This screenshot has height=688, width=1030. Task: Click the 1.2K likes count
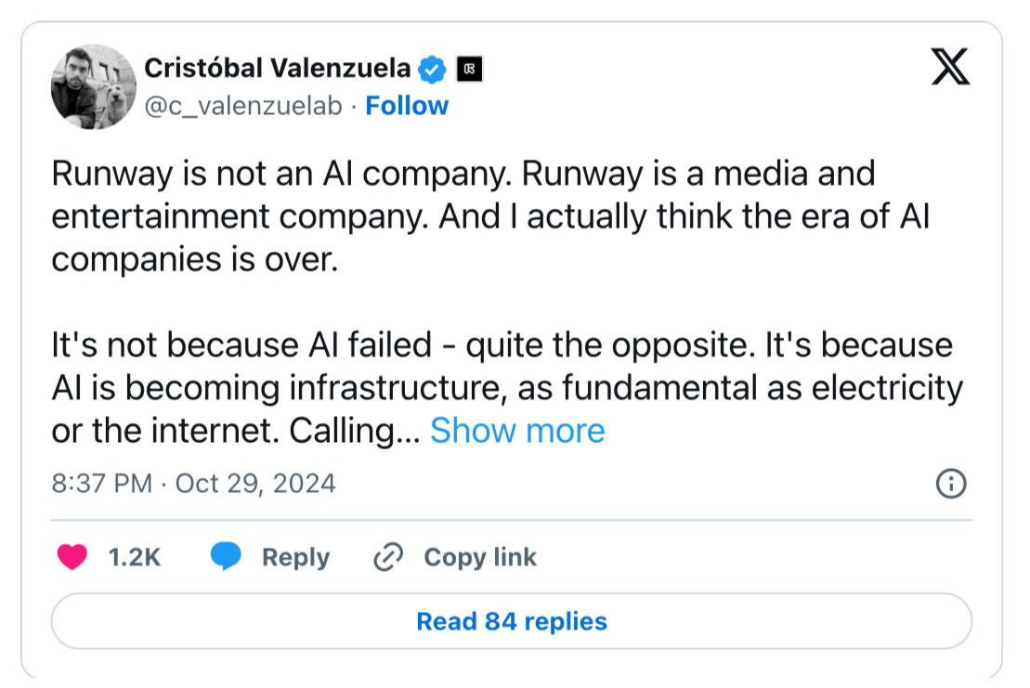[135, 557]
